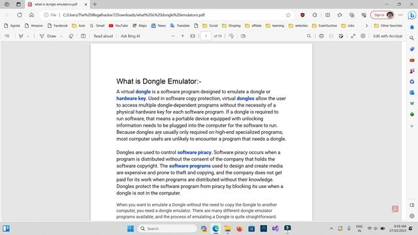The height and width of the screenshot is (235, 418).
Task: Open the red shield extension icon
Action: point(302,15)
